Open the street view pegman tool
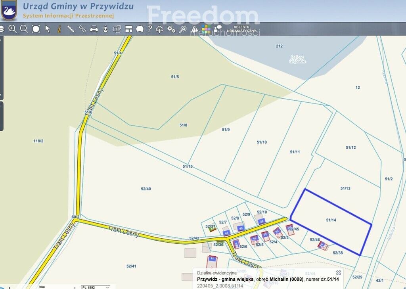 [105, 29]
